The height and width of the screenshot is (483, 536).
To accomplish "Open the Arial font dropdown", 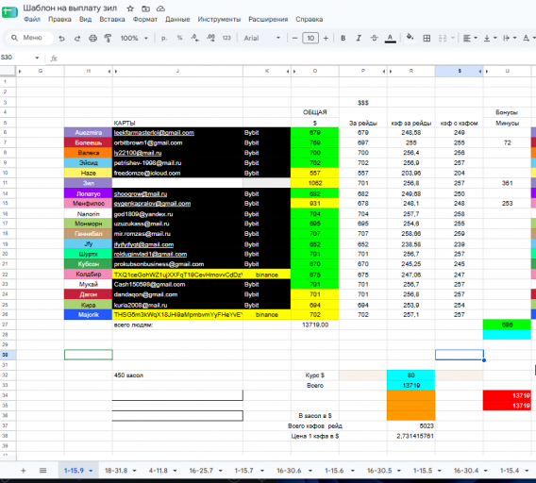I will coord(261,39).
